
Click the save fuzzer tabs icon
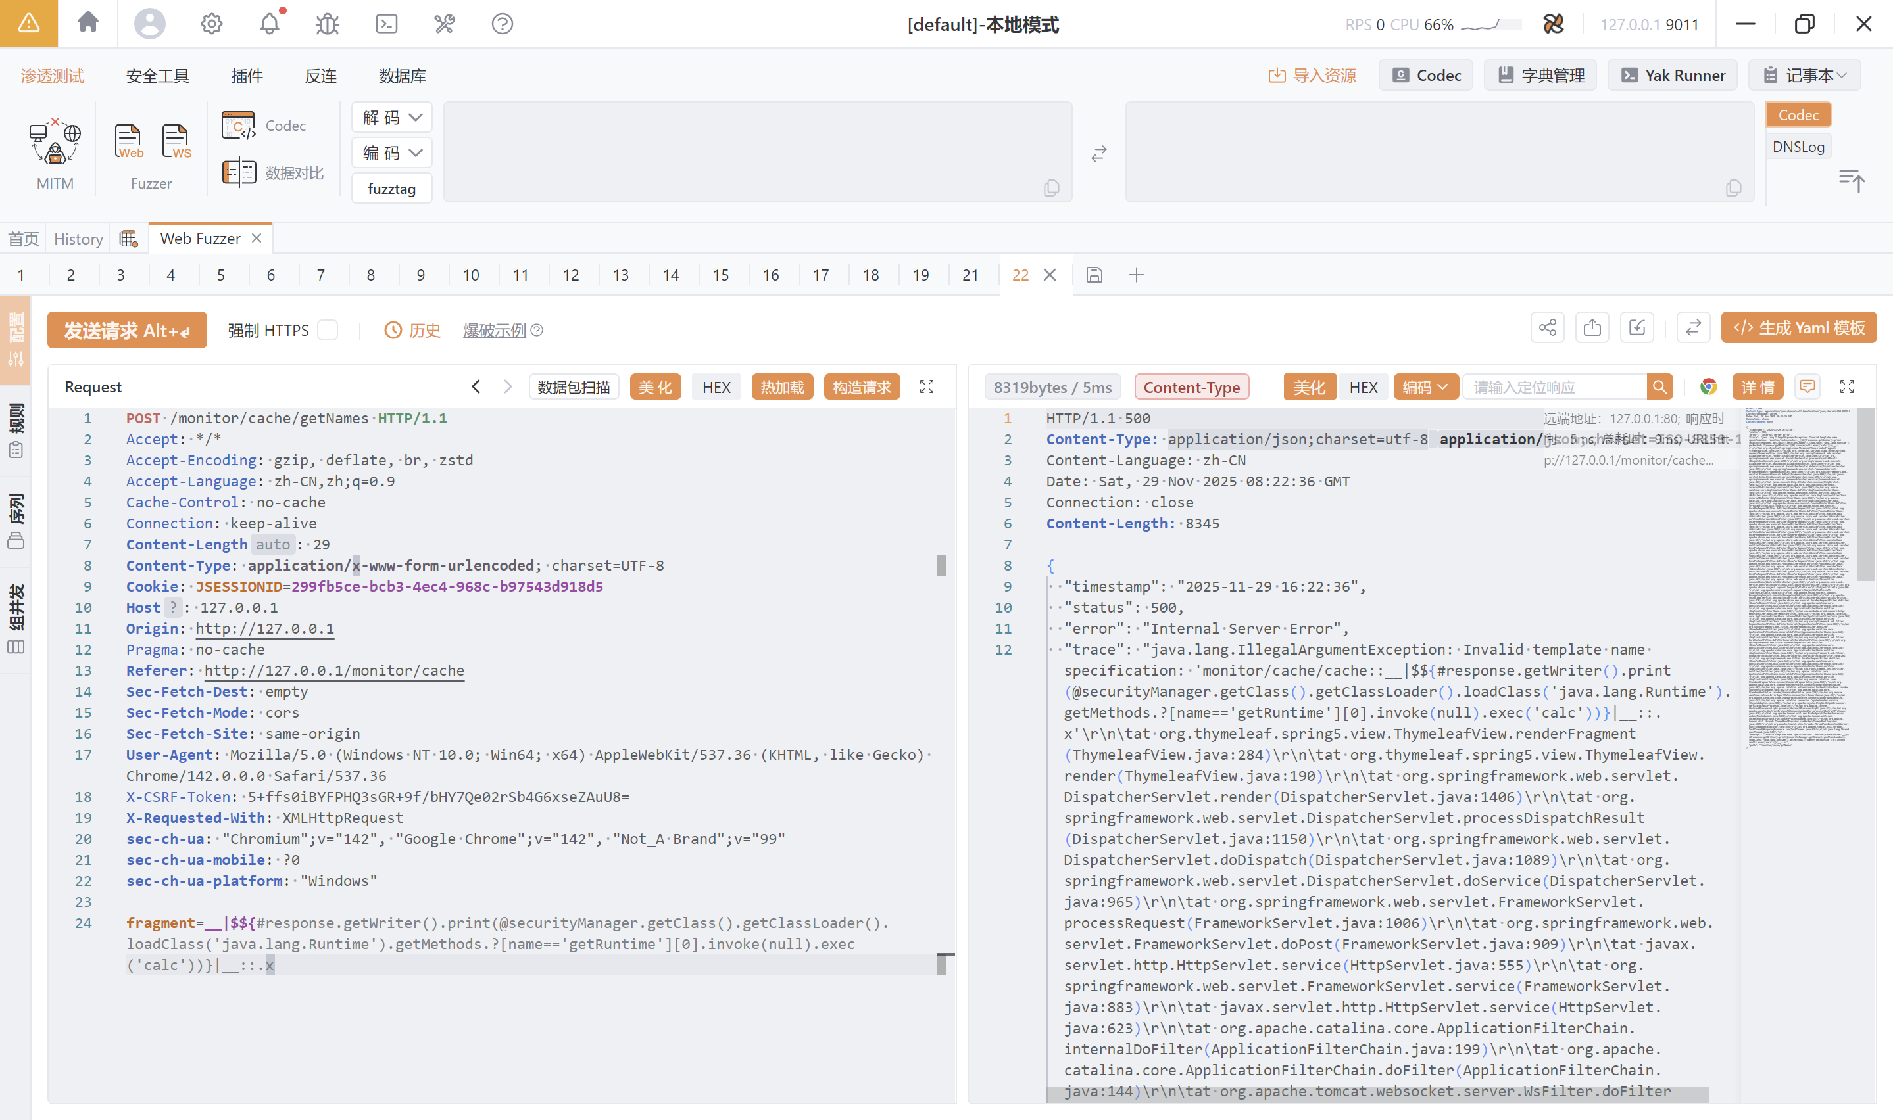(1094, 275)
